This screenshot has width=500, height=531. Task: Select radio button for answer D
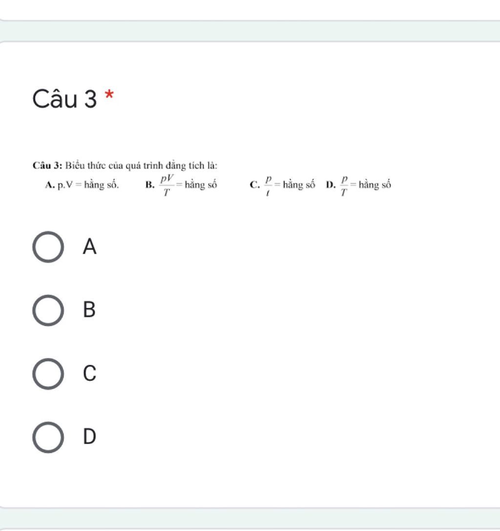coord(48,437)
